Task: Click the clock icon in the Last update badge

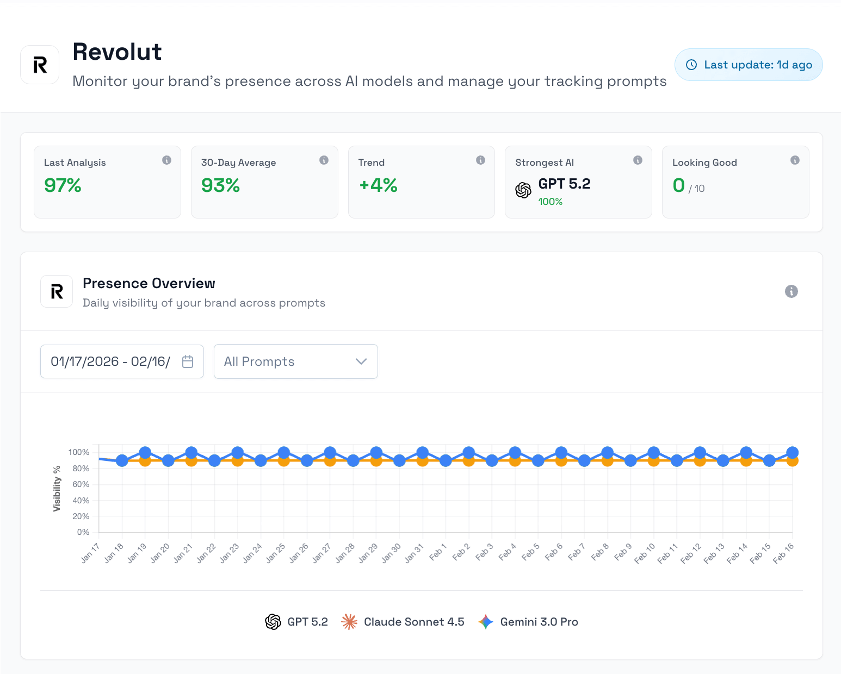Action: point(691,64)
